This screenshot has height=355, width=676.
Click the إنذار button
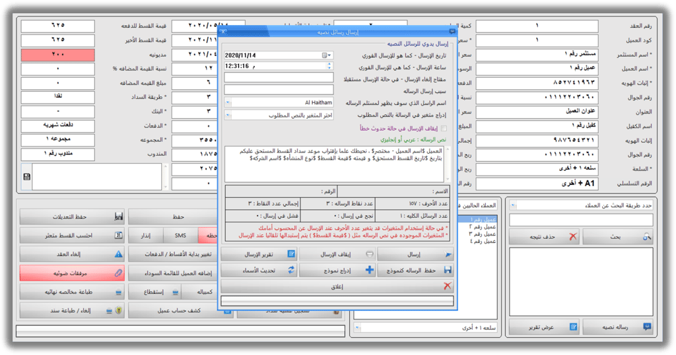(146, 236)
